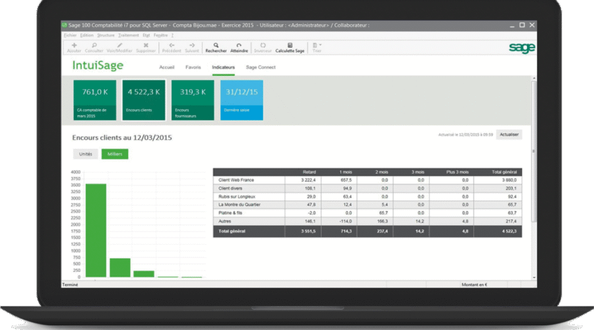Image resolution: width=594 pixels, height=330 pixels.
Task: Select the Indicateurs tab
Action: [223, 67]
